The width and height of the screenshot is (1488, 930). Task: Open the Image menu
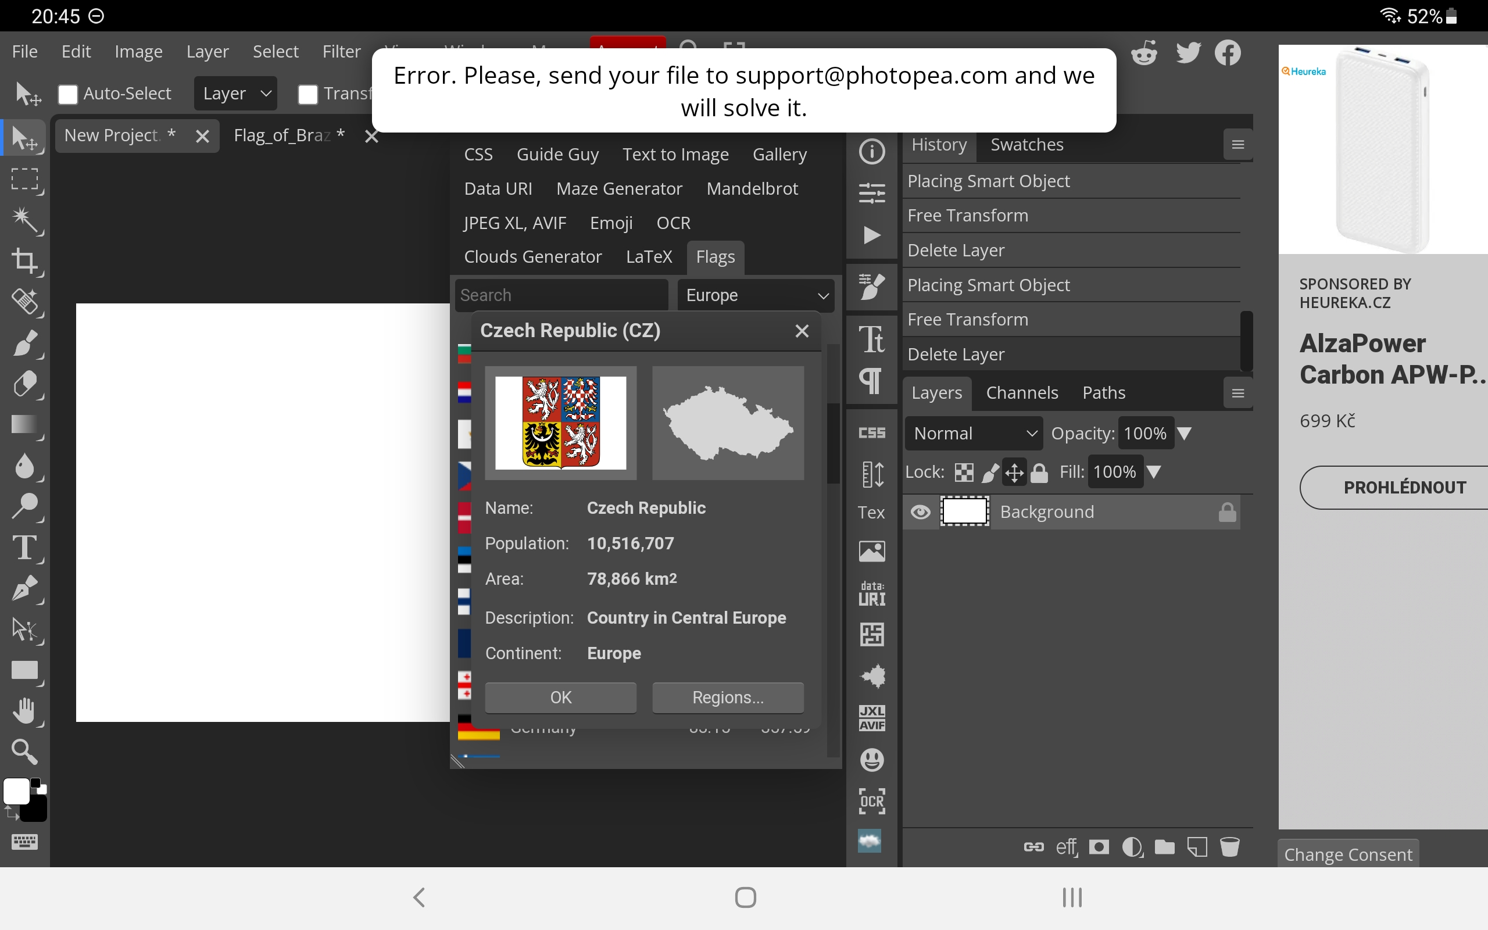coord(138,52)
